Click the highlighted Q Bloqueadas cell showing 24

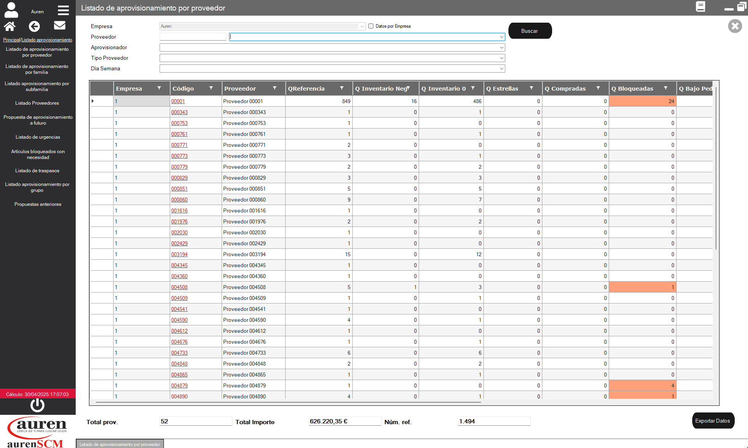coord(642,101)
